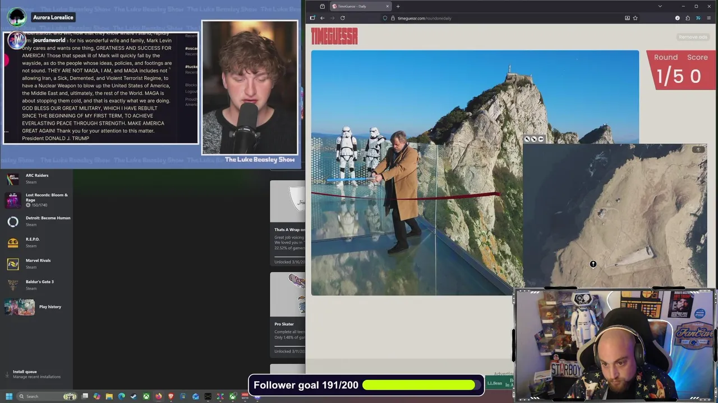Open Firefox from the taskbar
The image size is (718, 403).
pos(158,396)
